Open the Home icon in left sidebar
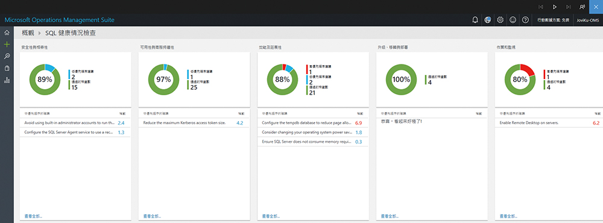The height and width of the screenshot is (223, 603). pos(7,33)
